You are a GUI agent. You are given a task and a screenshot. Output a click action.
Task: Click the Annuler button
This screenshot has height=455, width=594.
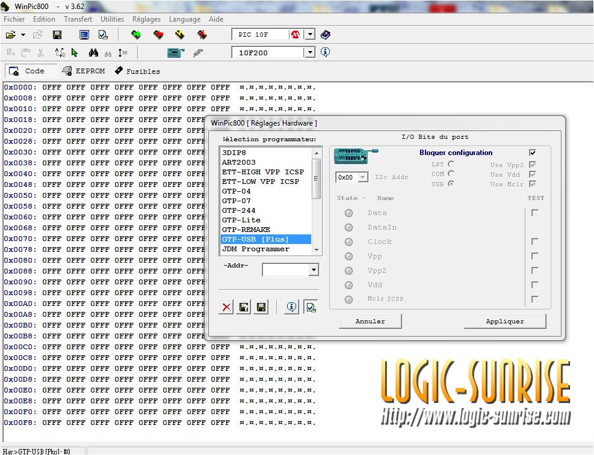pyautogui.click(x=370, y=322)
